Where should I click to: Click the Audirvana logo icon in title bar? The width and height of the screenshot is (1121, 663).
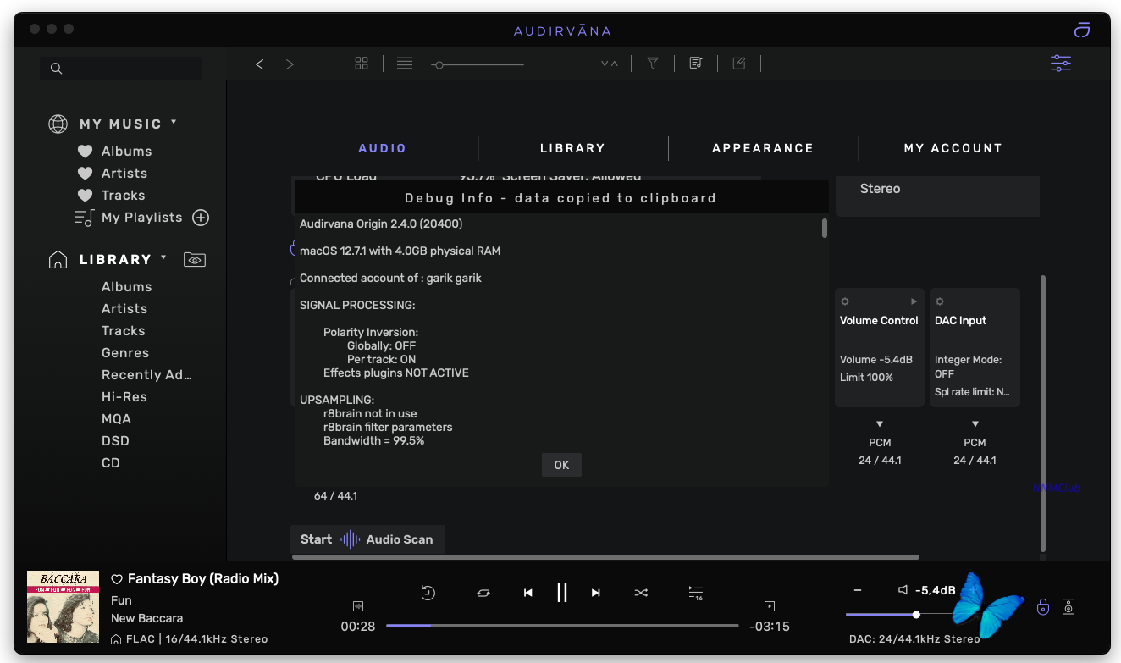click(1081, 30)
